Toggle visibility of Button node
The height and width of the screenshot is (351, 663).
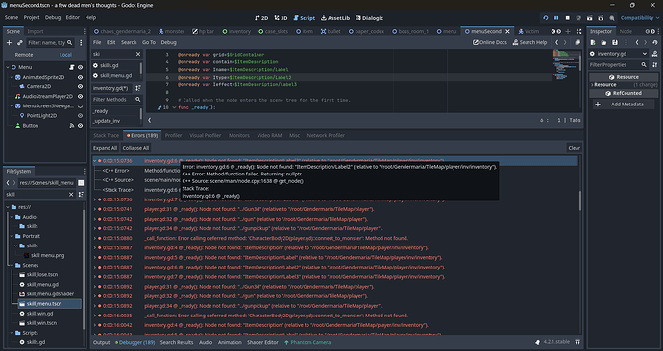click(80, 126)
